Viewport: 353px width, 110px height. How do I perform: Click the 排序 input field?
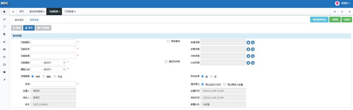click(53, 84)
